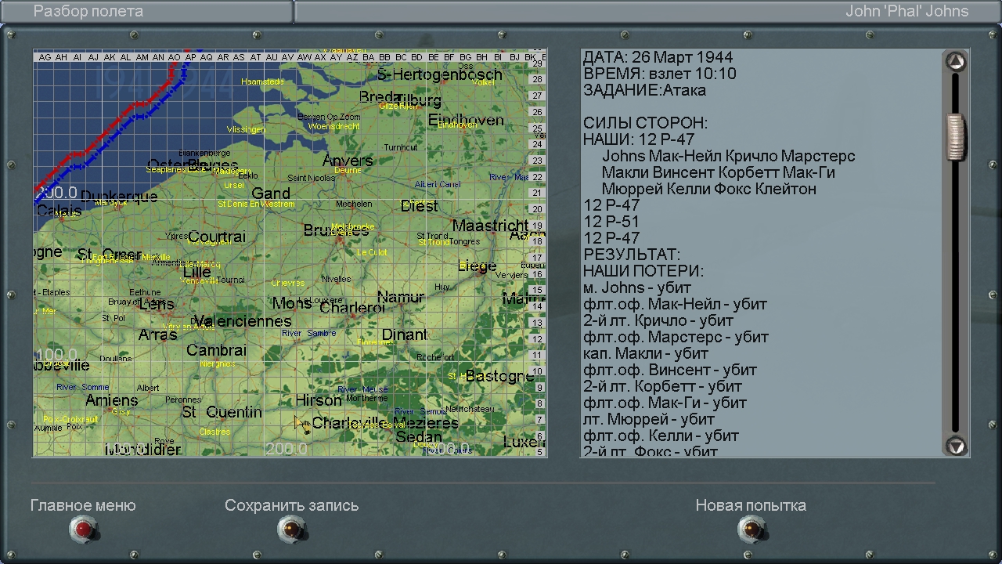Image resolution: width=1002 pixels, height=564 pixels.
Task: Click the Dinant label on the map
Action: click(405, 334)
